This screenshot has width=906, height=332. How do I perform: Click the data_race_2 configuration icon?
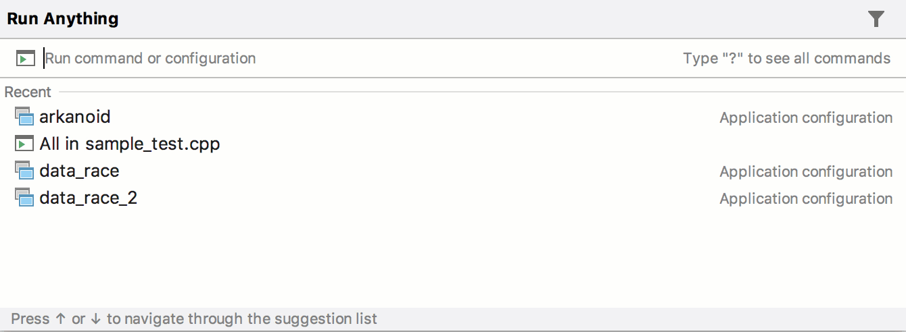24,198
